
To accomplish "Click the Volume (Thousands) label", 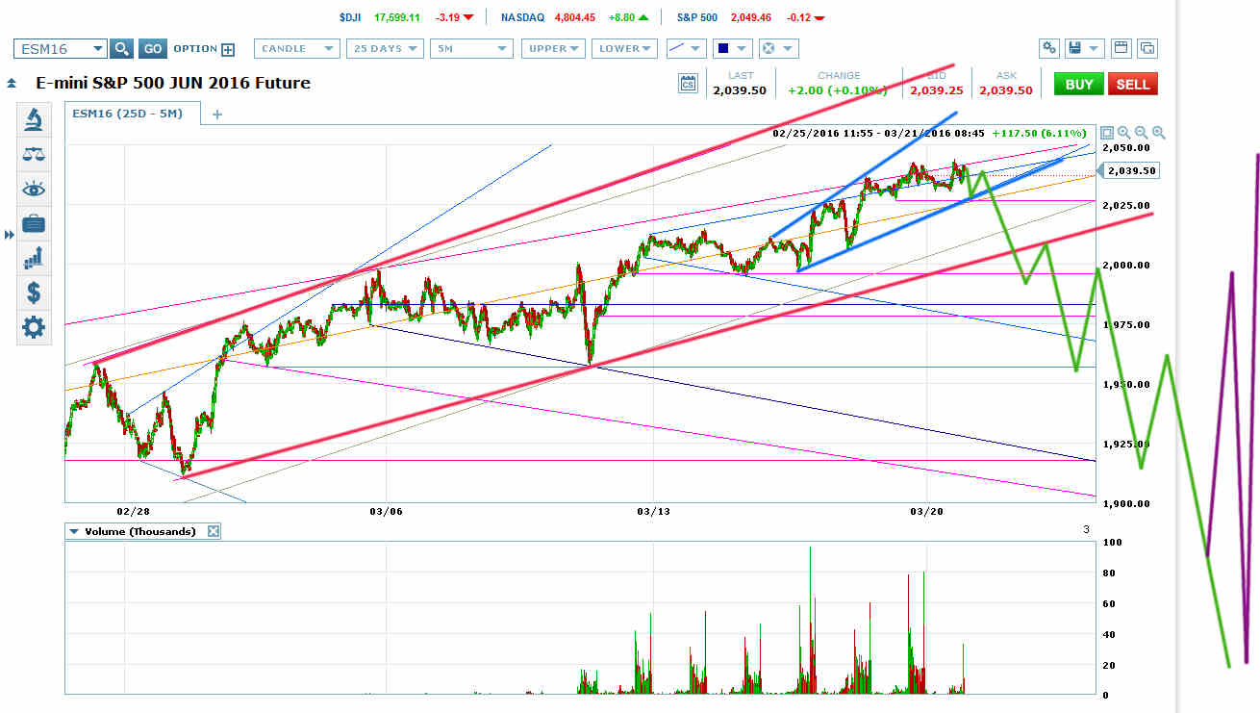I will point(140,531).
